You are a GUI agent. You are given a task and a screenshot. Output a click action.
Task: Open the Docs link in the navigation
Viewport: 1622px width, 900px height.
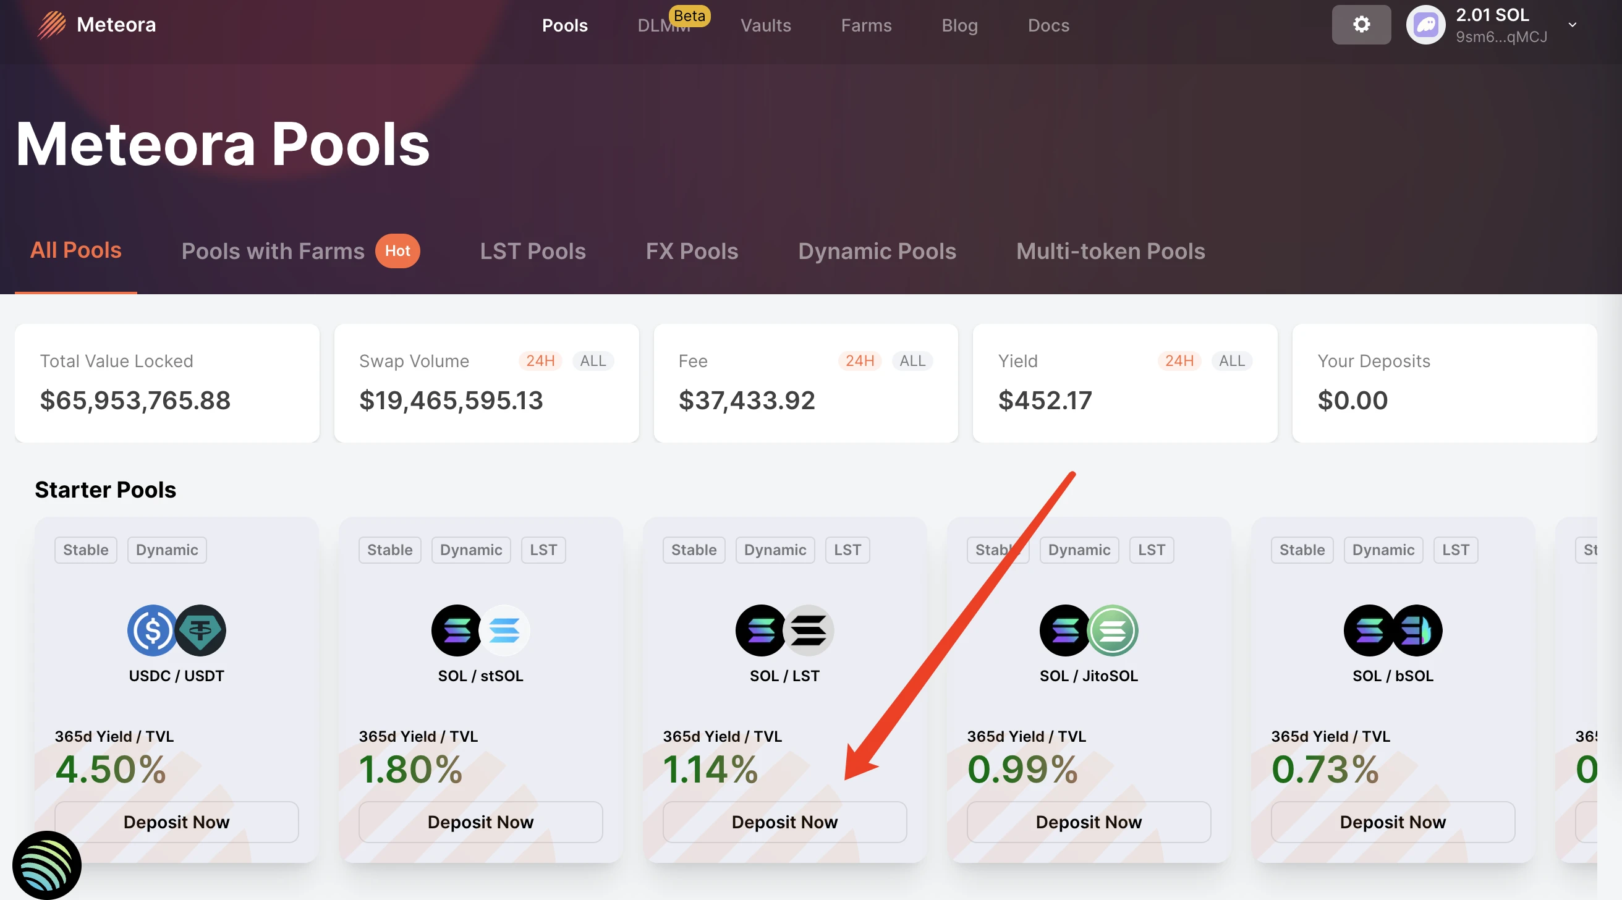tap(1048, 25)
